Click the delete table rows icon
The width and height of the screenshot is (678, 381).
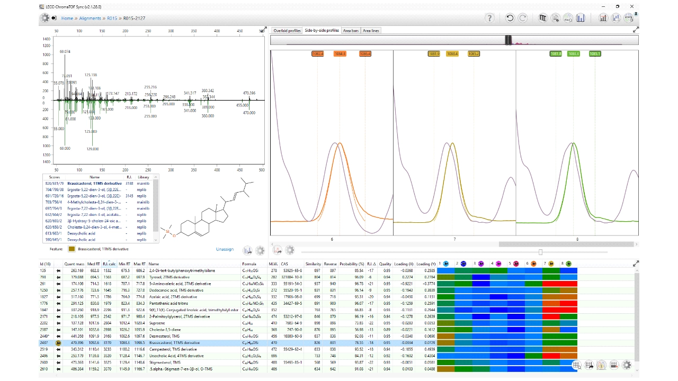pyautogui.click(x=614, y=365)
